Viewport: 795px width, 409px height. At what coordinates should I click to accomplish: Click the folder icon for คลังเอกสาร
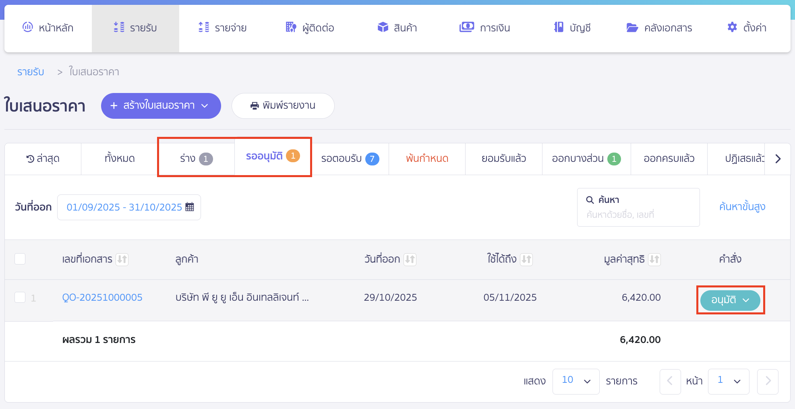[632, 27]
